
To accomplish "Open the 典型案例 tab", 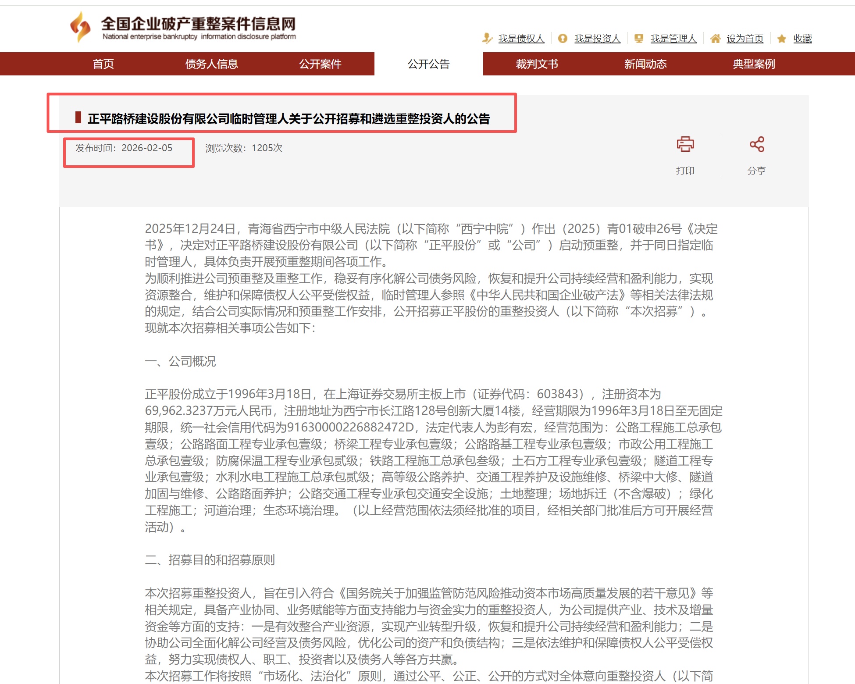I will [754, 64].
